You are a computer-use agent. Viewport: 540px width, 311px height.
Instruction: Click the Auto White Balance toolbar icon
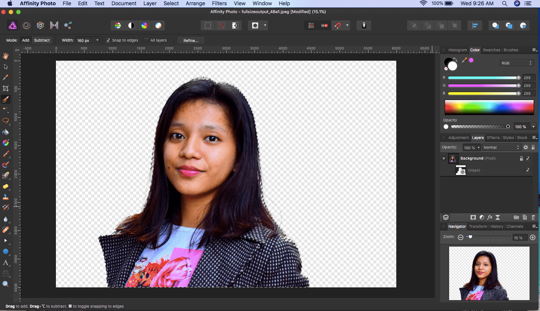click(158, 25)
